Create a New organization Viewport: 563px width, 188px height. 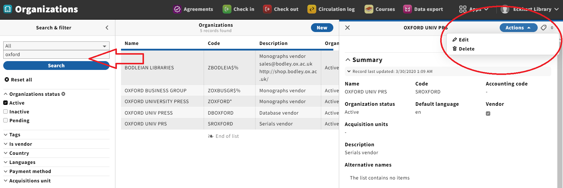point(322,28)
